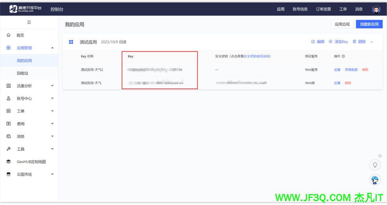Screen dimensions: 387x205
Task: Collapse the 测试应用 panel with chevron
Action: pyautogui.click(x=372, y=42)
